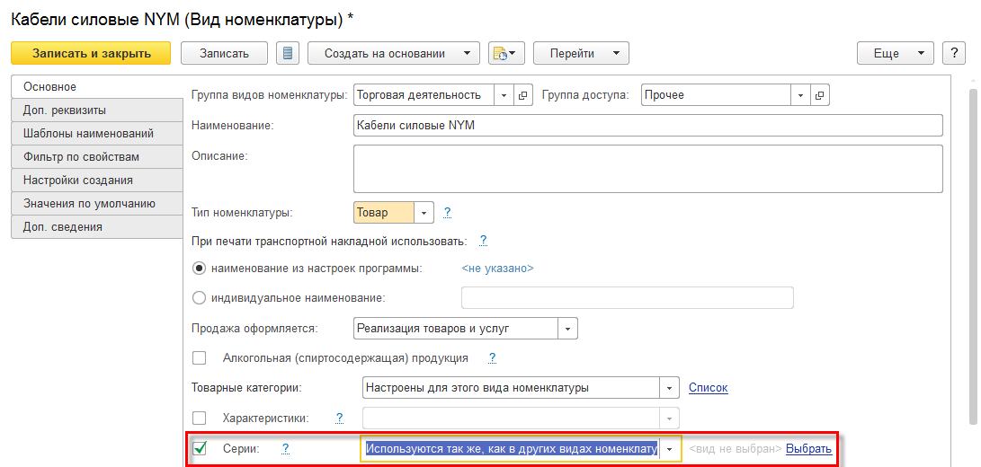This screenshot has height=467, width=981.
Task: Expand the Тип номенклатуры dropdown
Action: pos(424,213)
